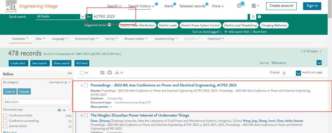Image resolution: width=332 pixels, height=133 pixels.
Task: Click the Elsevier logo
Action: click(11, 6)
